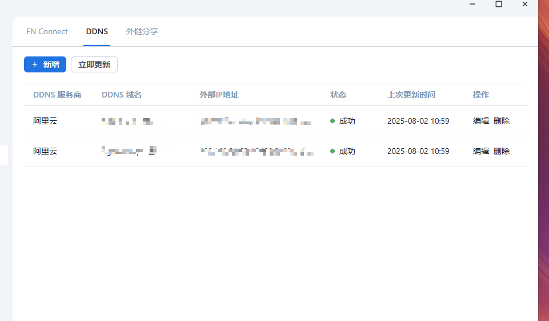Click 删除 in the second 阿里云 row

coord(502,151)
